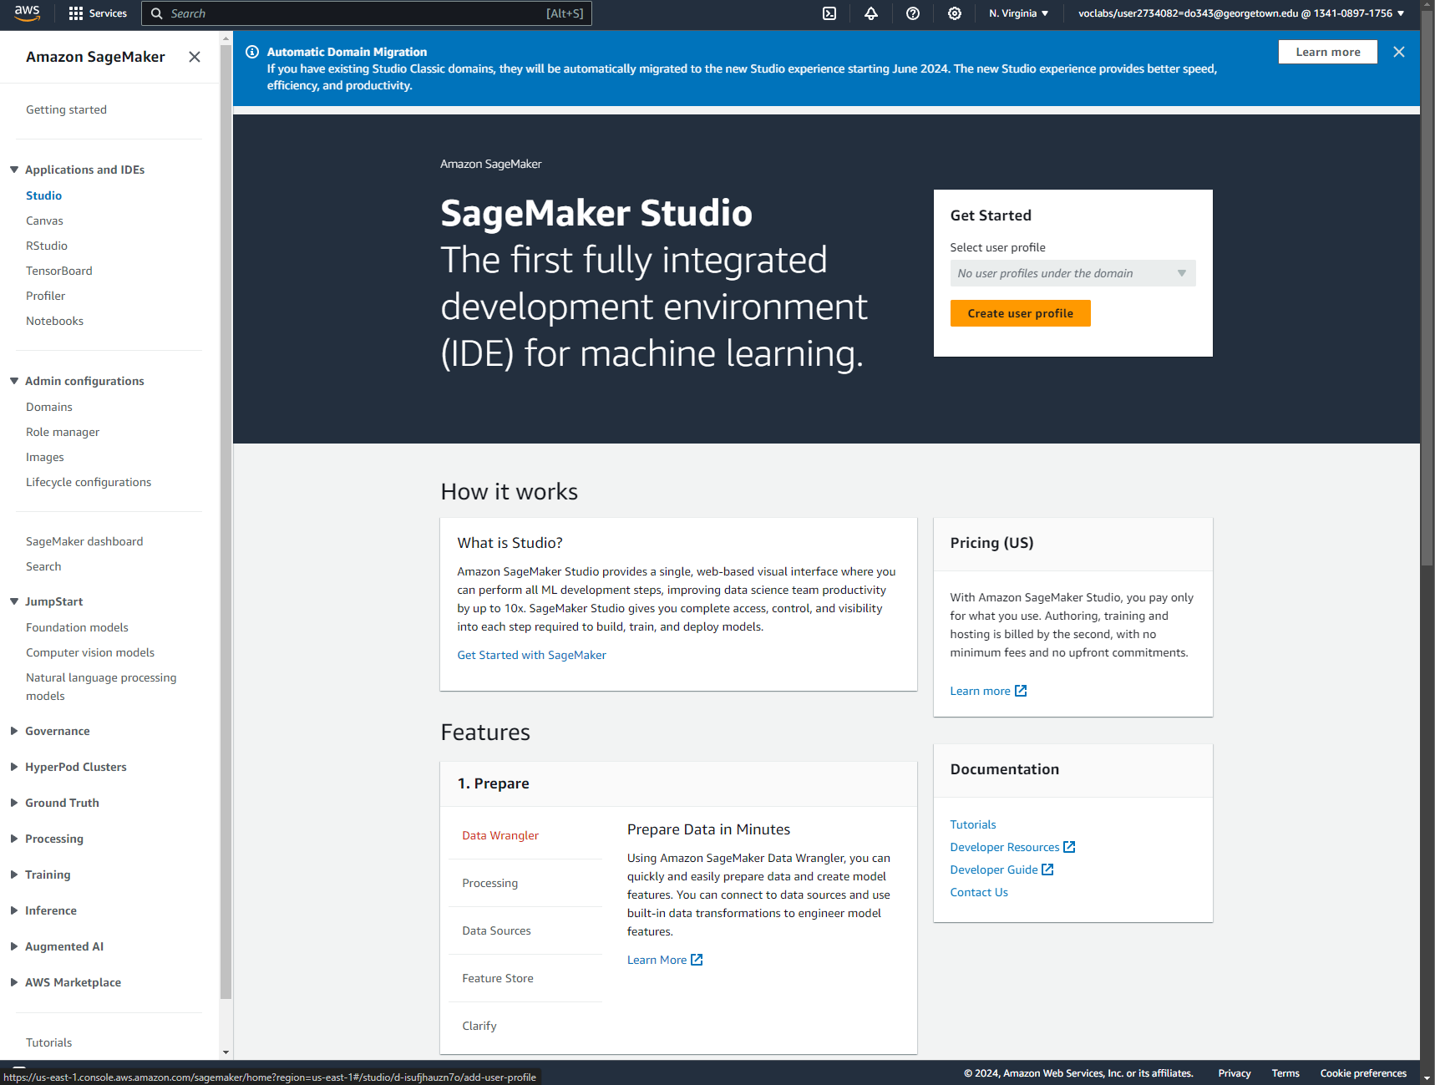Expand the Governance section
Viewport: 1435px width, 1085px height.
coord(14,731)
